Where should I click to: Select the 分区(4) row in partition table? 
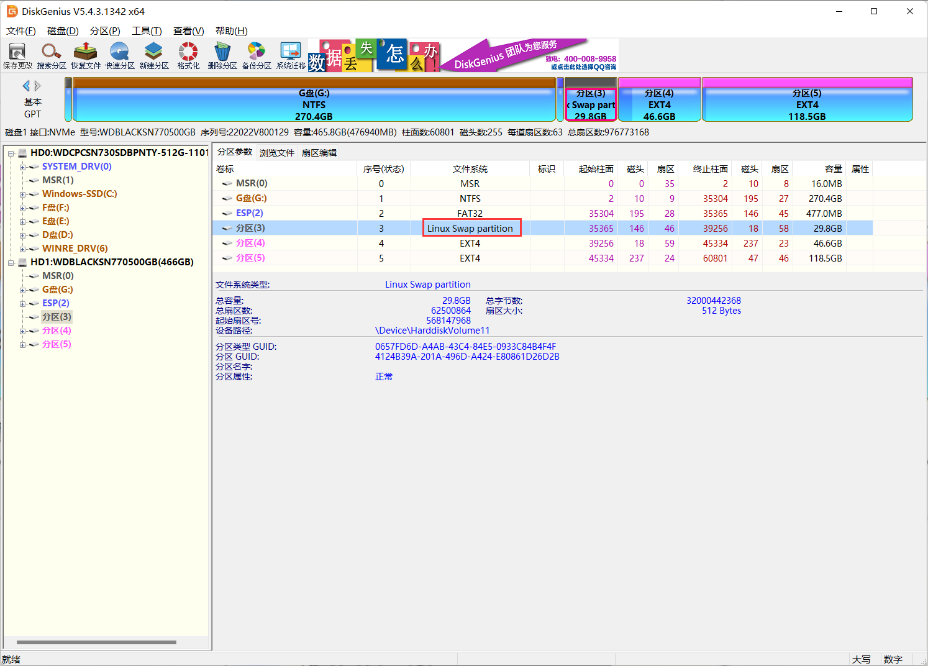coord(543,244)
